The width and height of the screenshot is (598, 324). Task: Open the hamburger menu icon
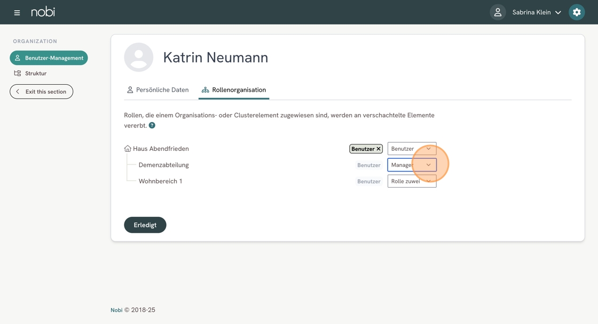[17, 12]
